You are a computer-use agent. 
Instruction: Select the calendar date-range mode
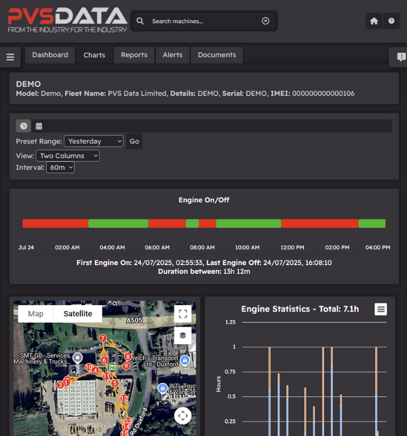[39, 126]
